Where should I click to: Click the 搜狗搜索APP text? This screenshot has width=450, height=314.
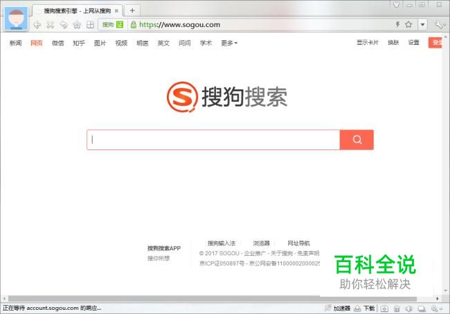coord(164,248)
